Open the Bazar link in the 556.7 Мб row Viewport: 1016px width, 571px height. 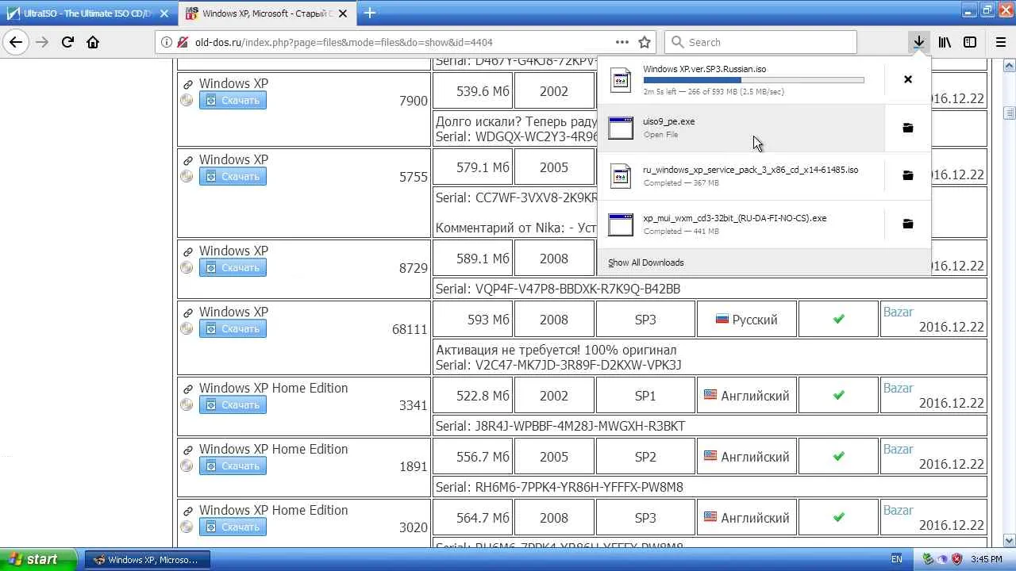tap(899, 449)
